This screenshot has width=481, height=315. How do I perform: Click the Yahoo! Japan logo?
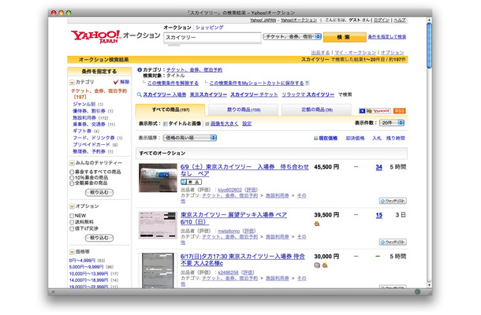pyautogui.click(x=95, y=36)
